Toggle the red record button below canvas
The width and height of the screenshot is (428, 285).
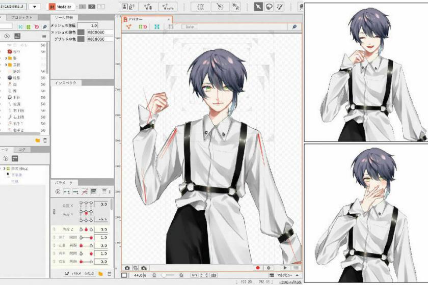(x=258, y=268)
